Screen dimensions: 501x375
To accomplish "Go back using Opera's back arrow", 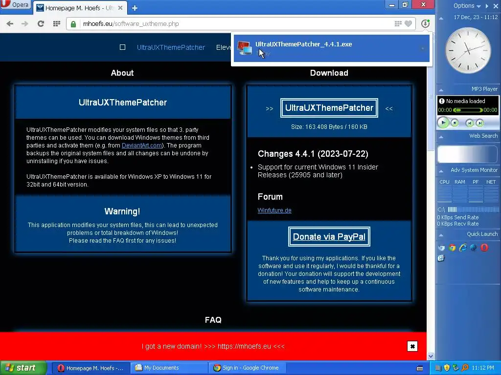I will 10,24.
